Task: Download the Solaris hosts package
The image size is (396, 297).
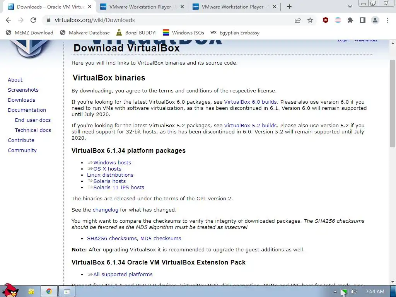Action: [109, 181]
